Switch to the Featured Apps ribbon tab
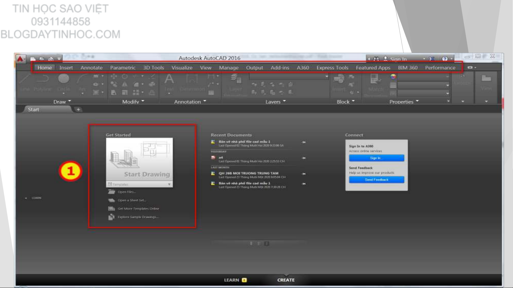 373,68
